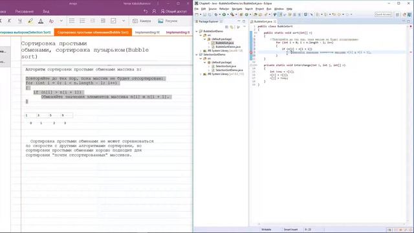Screen dimensions: 414x233
Task: Toggle italic formatting in OneNote
Action: tap(10, 21)
